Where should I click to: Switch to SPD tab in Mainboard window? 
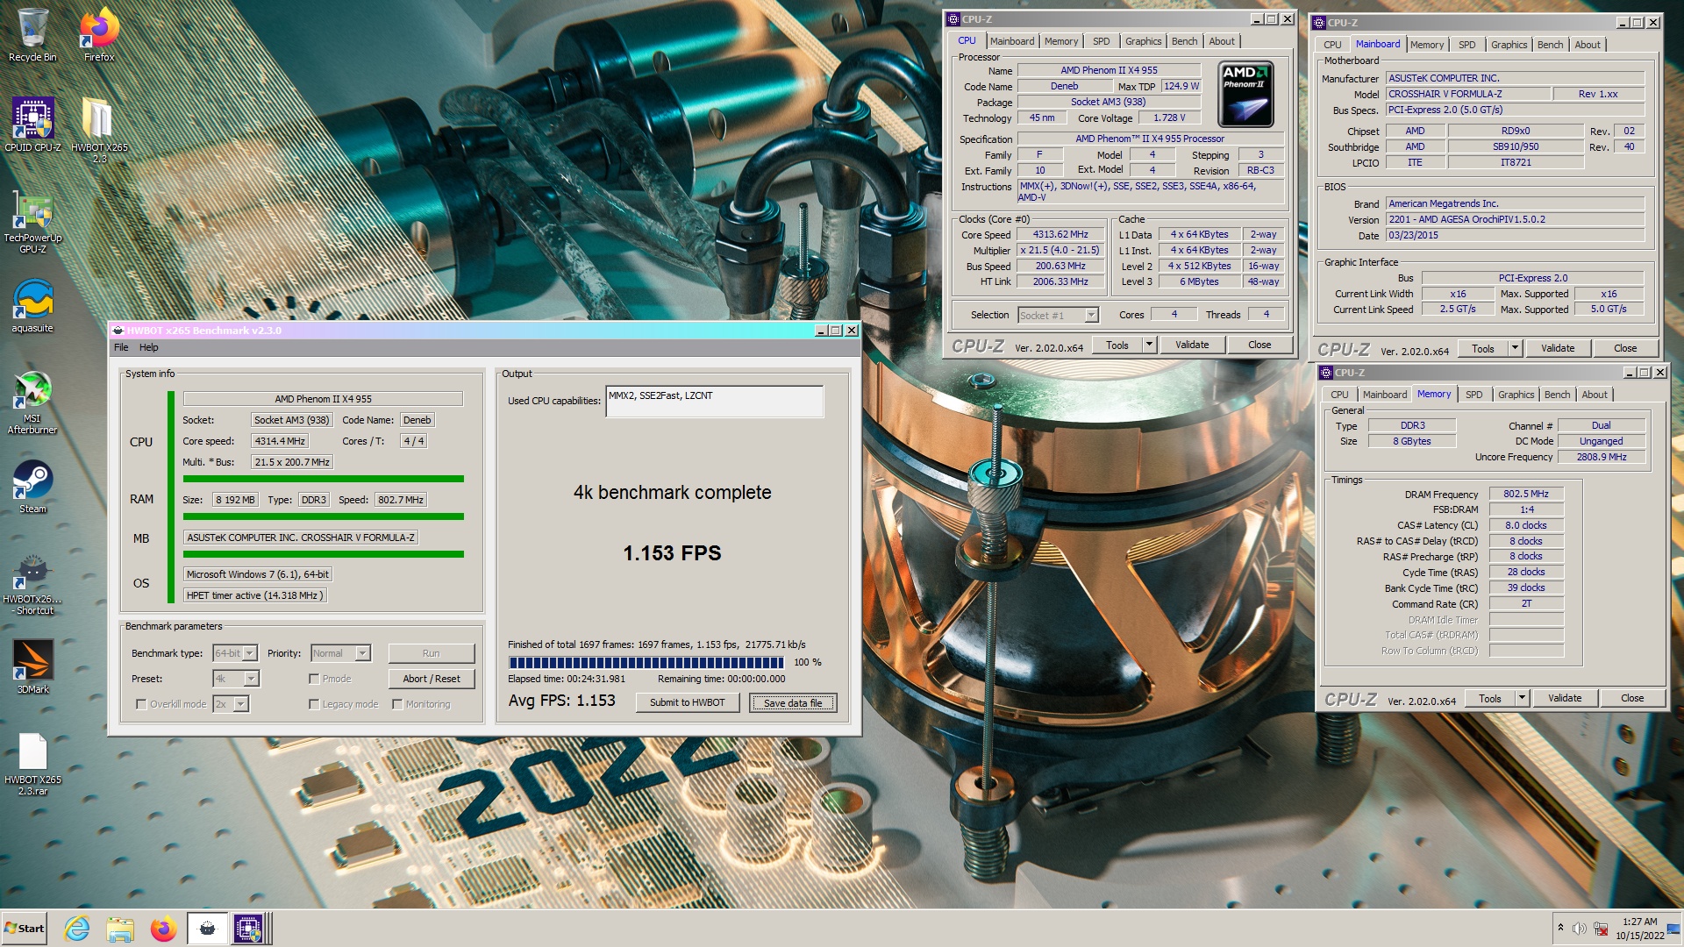pyautogui.click(x=1466, y=45)
